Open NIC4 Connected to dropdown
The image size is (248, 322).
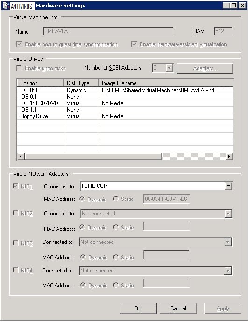(227, 271)
